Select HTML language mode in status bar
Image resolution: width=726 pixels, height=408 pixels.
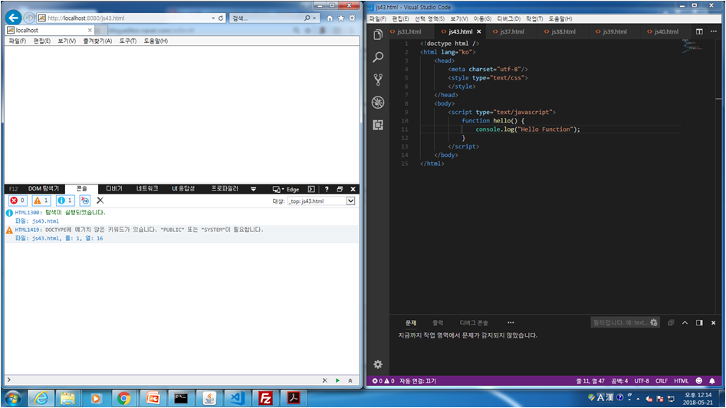pyautogui.click(x=681, y=380)
